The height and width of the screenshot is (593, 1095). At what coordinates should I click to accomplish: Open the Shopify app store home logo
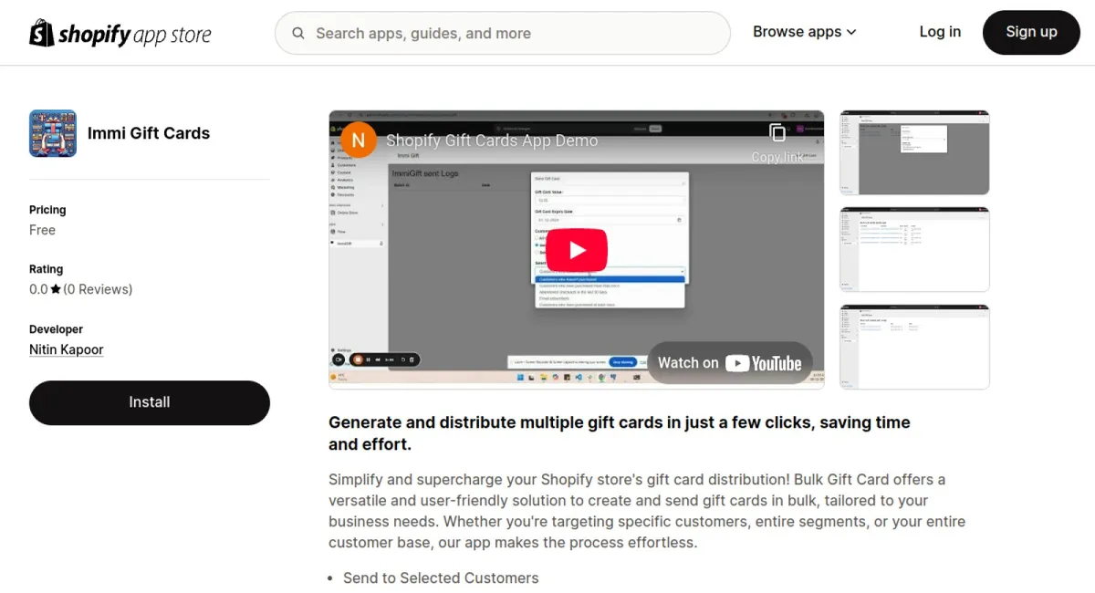(120, 34)
